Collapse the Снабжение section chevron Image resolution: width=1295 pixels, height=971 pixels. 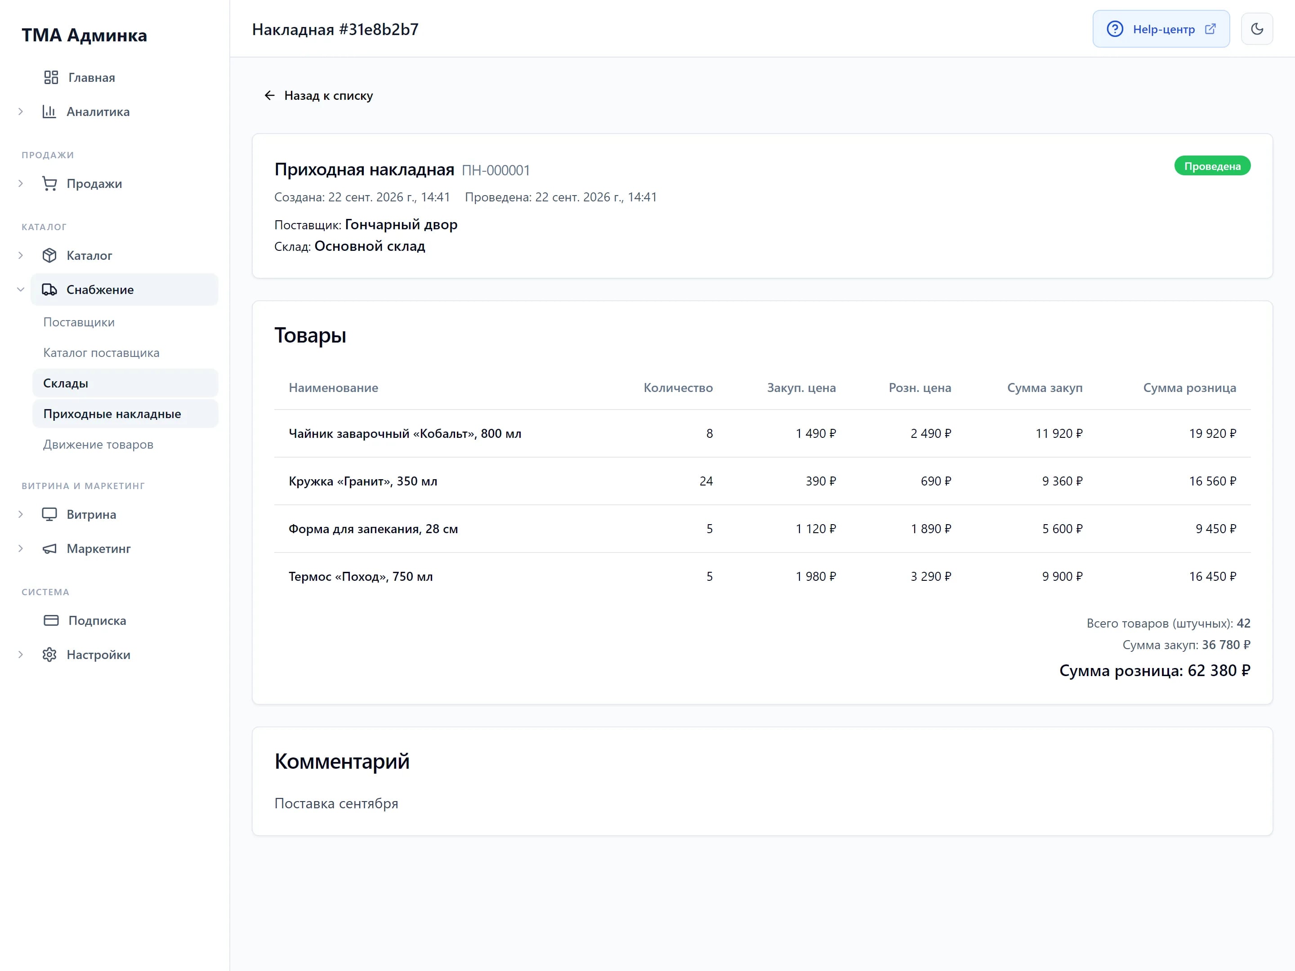point(21,289)
